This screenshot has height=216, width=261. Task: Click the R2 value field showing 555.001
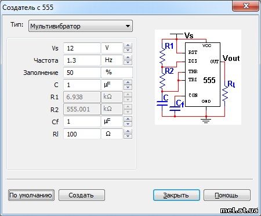click(82, 109)
